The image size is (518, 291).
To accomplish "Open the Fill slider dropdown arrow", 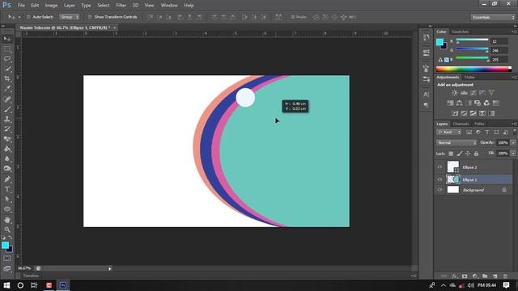I will point(513,154).
